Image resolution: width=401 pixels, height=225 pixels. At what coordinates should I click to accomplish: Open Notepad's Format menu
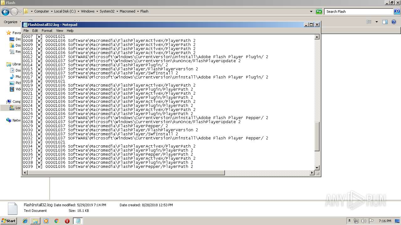coord(47,31)
